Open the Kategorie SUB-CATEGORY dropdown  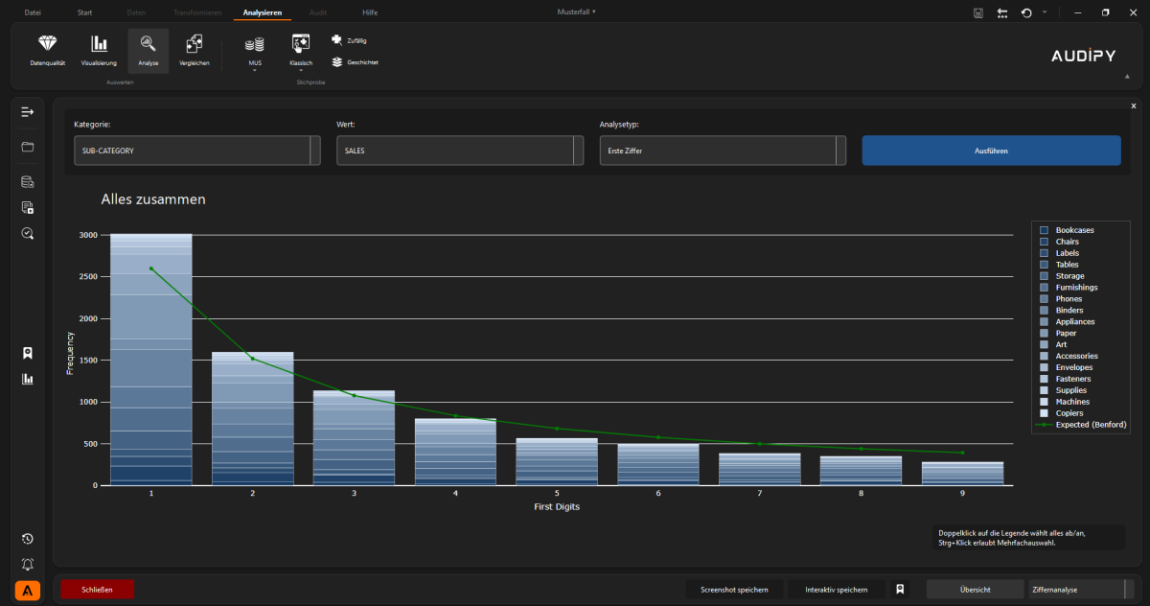pos(196,151)
